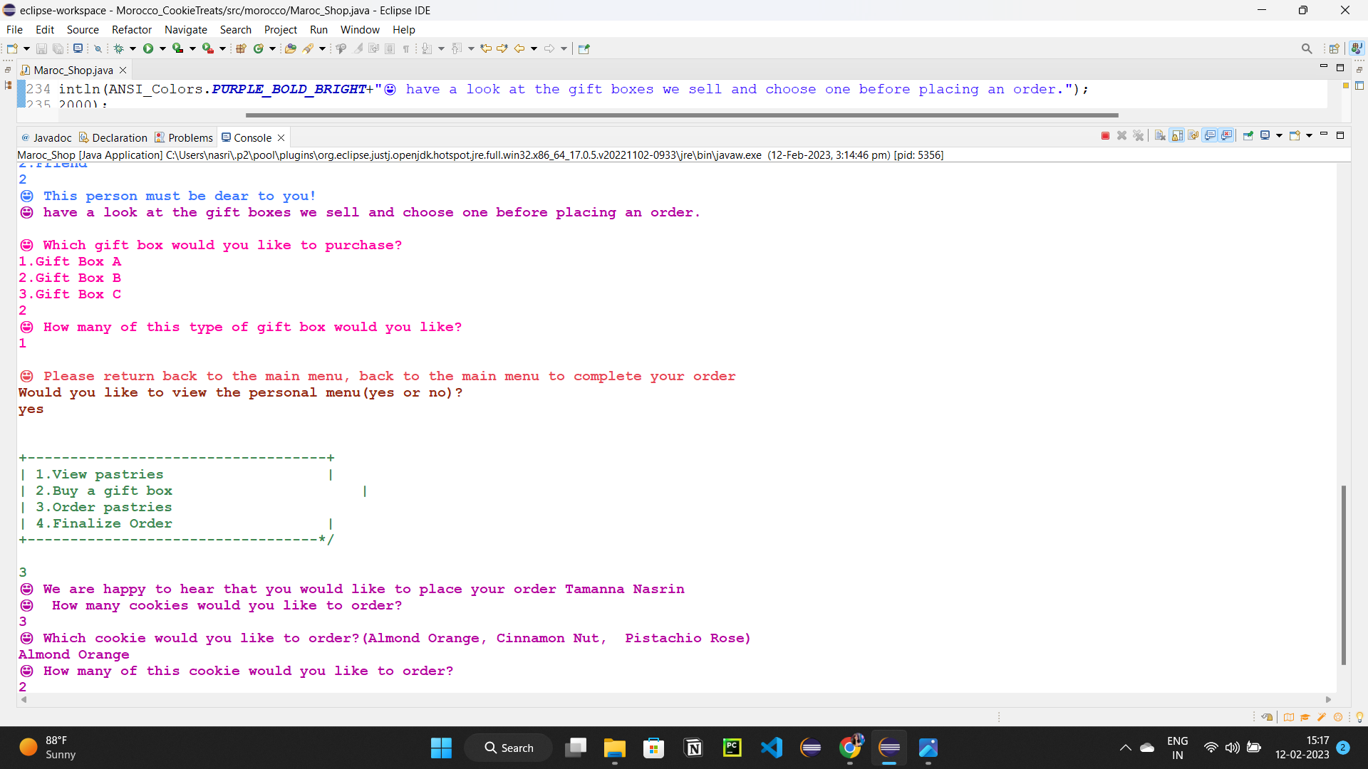
Task: Click the Clear Console icon
Action: pyautogui.click(x=1160, y=135)
